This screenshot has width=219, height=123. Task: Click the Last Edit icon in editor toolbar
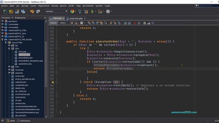[72, 23]
